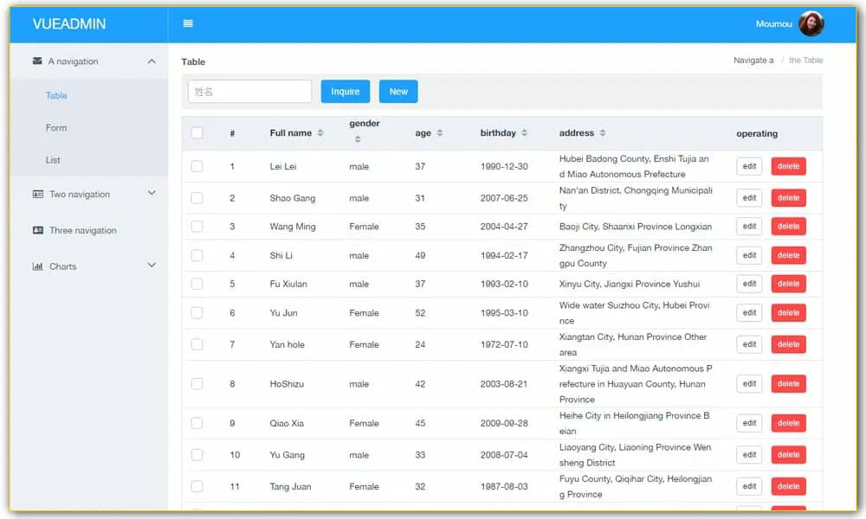Expand the Charts menu chevron
Image resolution: width=866 pixels, height=519 pixels.
click(152, 266)
